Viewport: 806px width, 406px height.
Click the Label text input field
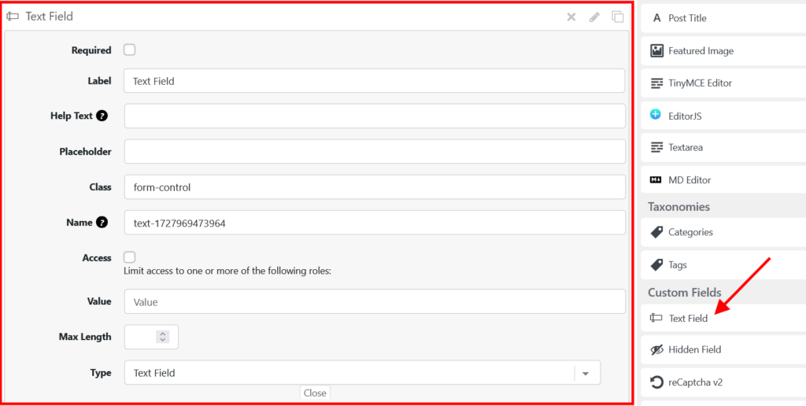coord(374,80)
